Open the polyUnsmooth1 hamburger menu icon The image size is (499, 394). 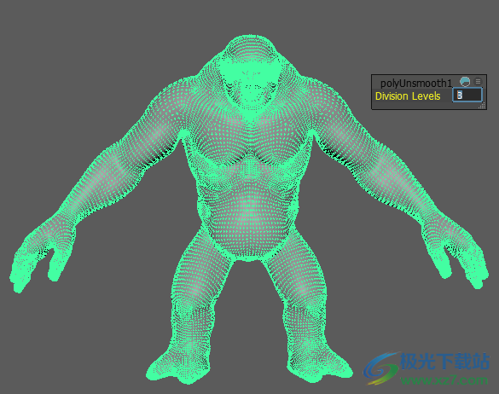pos(478,82)
